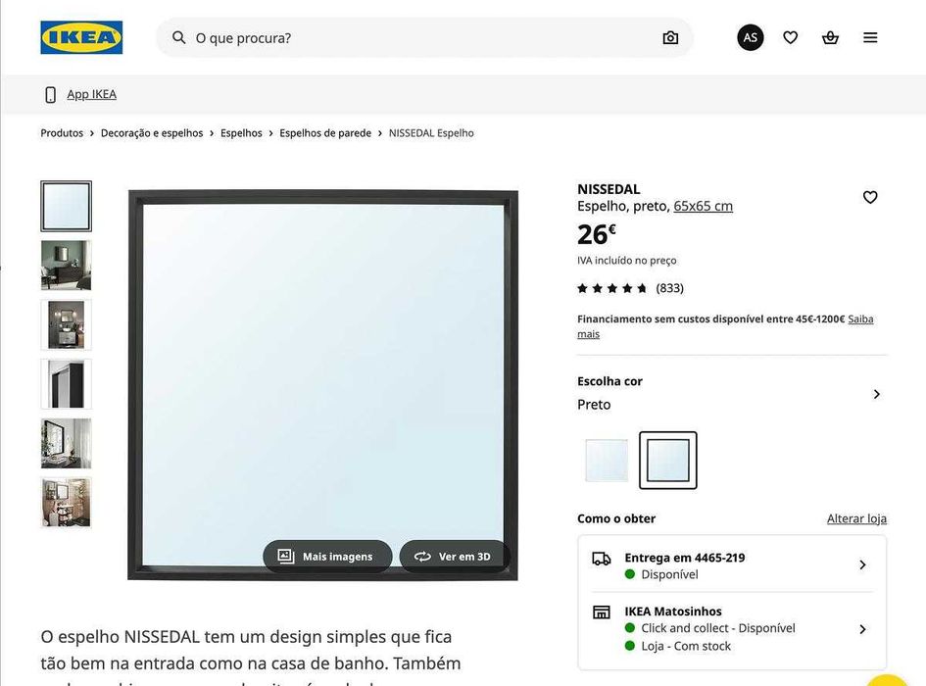This screenshot has height=686, width=926.
Task: Click Alterar loja link
Action: pos(856,518)
